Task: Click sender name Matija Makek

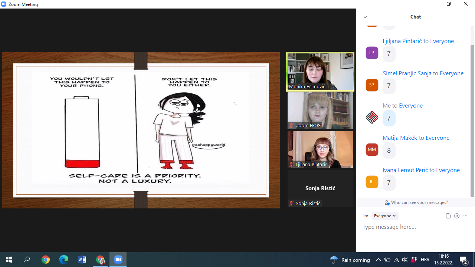Action: [x=400, y=138]
